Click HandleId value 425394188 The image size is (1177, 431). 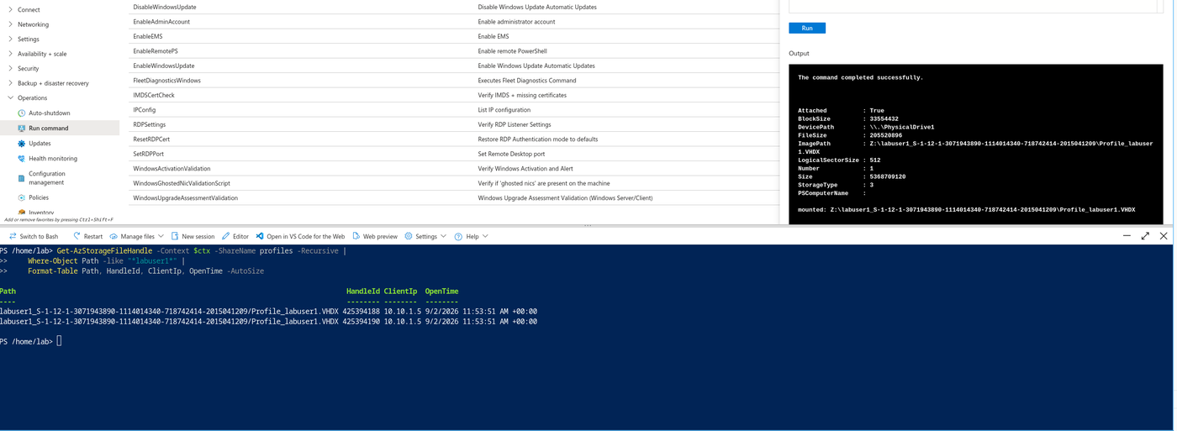click(361, 311)
